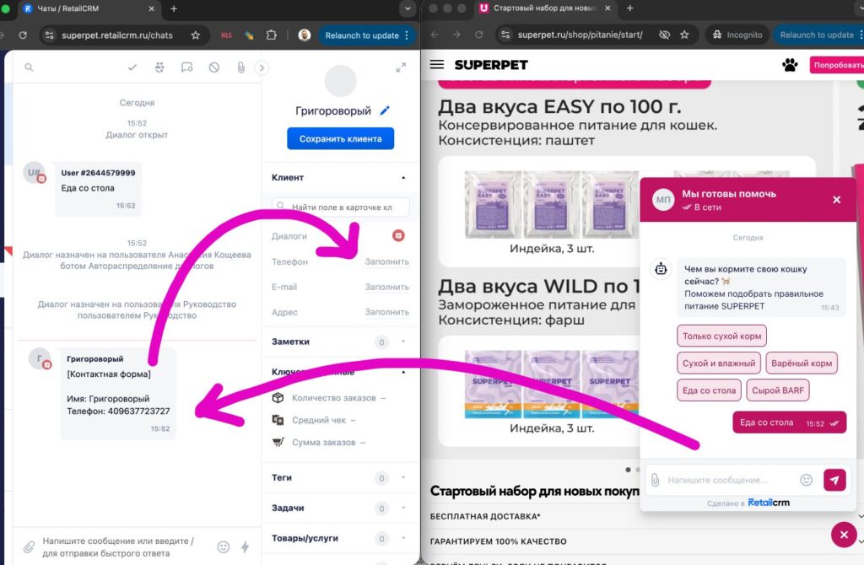
Task: Click Сохранить клиента button
Action: click(x=341, y=139)
